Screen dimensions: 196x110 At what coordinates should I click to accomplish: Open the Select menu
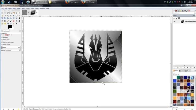tap(10, 8)
